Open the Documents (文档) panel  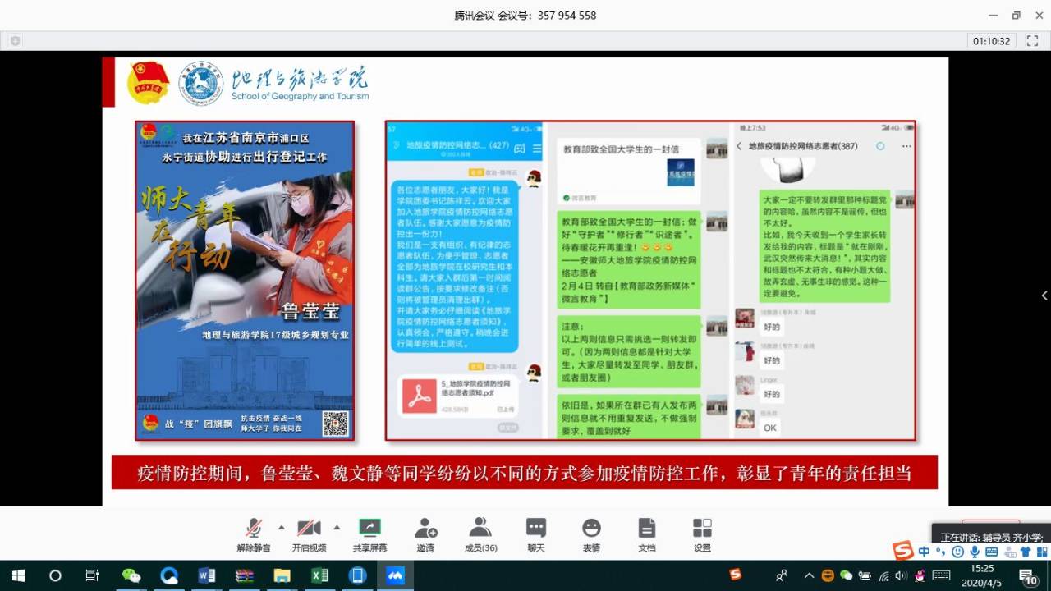click(x=647, y=528)
